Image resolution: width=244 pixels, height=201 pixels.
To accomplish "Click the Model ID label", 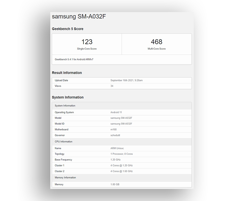I will click(59, 124).
